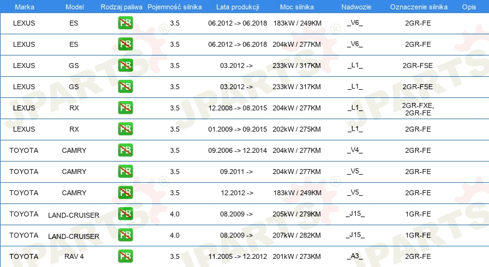Image resolution: width=489 pixels, height=267 pixels.
Task: Click RX in the 202kW row
Action: point(74,129)
